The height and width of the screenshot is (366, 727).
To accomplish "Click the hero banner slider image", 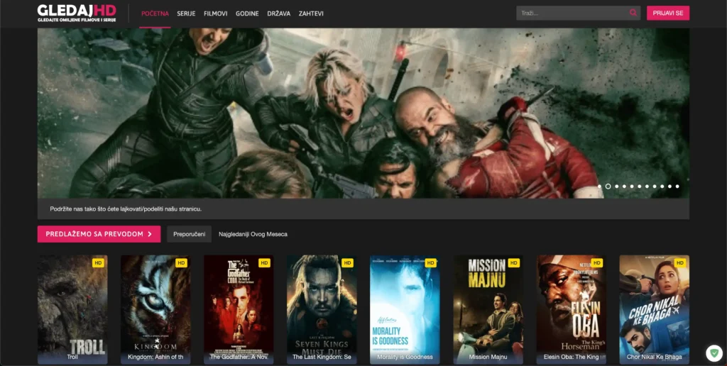I will 363,113.
